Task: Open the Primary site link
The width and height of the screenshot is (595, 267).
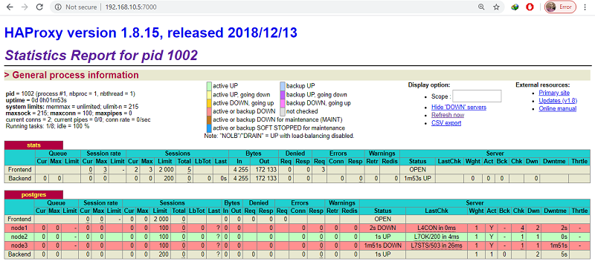Action: (x=554, y=93)
